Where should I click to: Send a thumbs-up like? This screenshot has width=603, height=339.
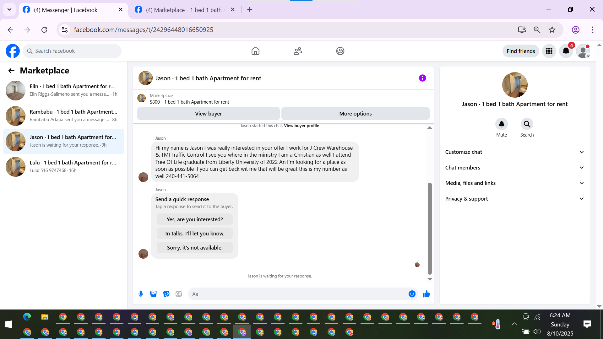[426, 294]
